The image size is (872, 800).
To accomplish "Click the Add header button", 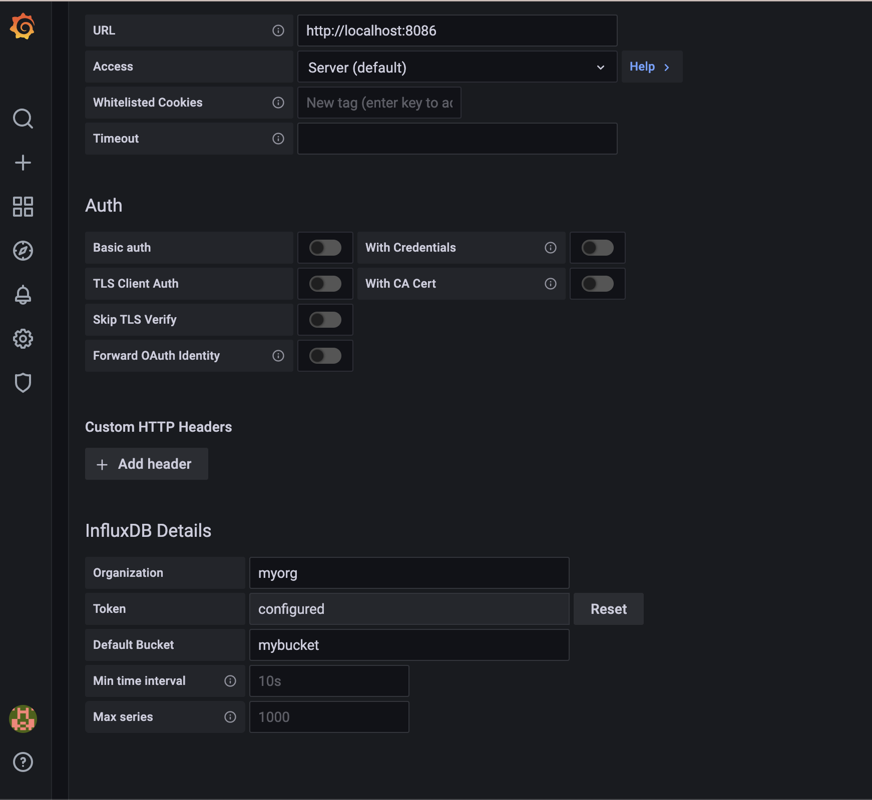I will (146, 464).
